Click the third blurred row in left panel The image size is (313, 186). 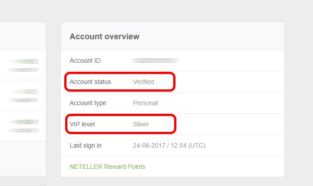(x=24, y=126)
